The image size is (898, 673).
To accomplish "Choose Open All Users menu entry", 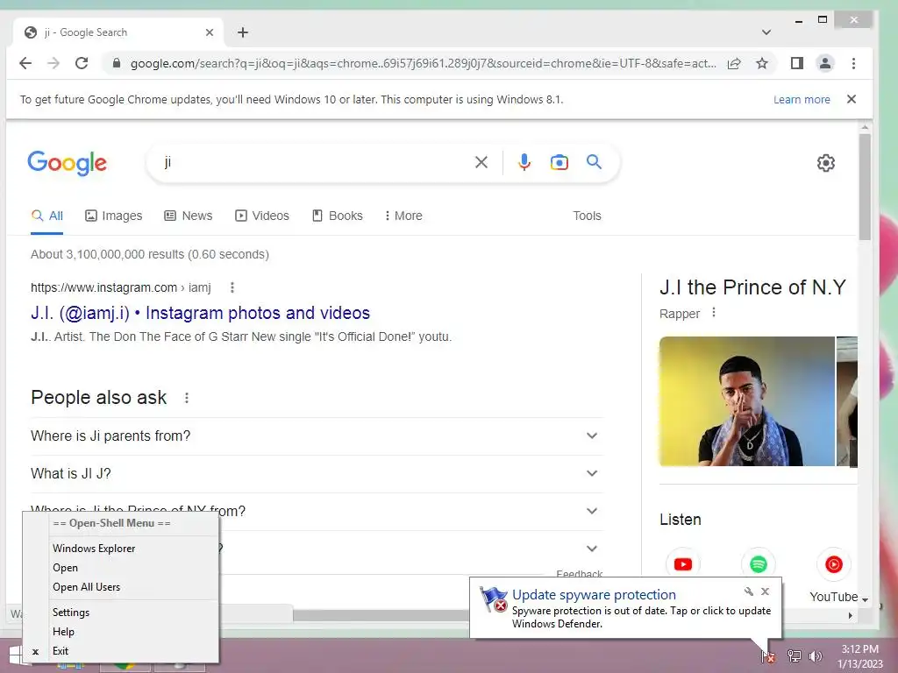I will pyautogui.click(x=87, y=587).
